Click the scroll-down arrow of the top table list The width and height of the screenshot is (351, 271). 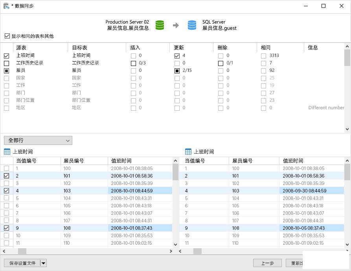pos(347,129)
